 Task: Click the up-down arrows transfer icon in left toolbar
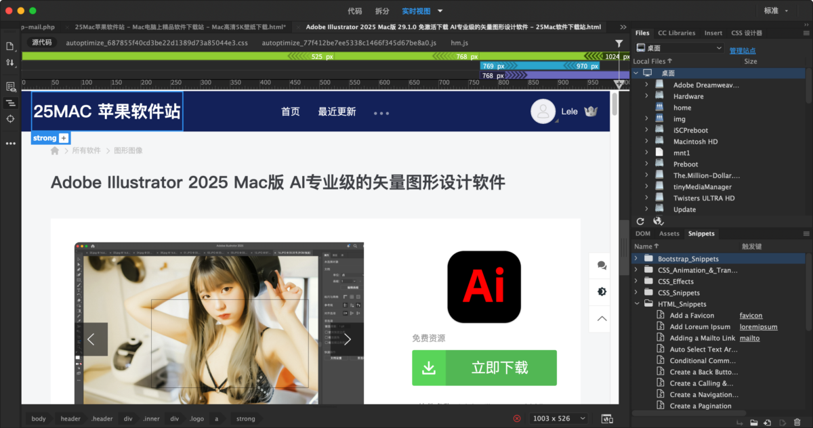10,62
